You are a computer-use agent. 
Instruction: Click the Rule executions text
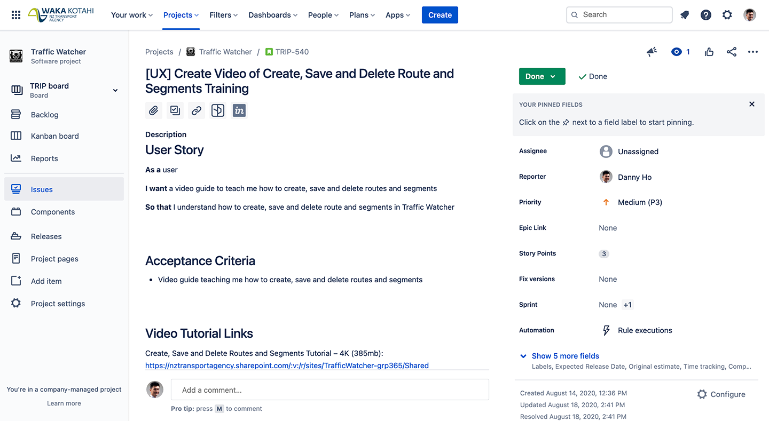(x=645, y=330)
